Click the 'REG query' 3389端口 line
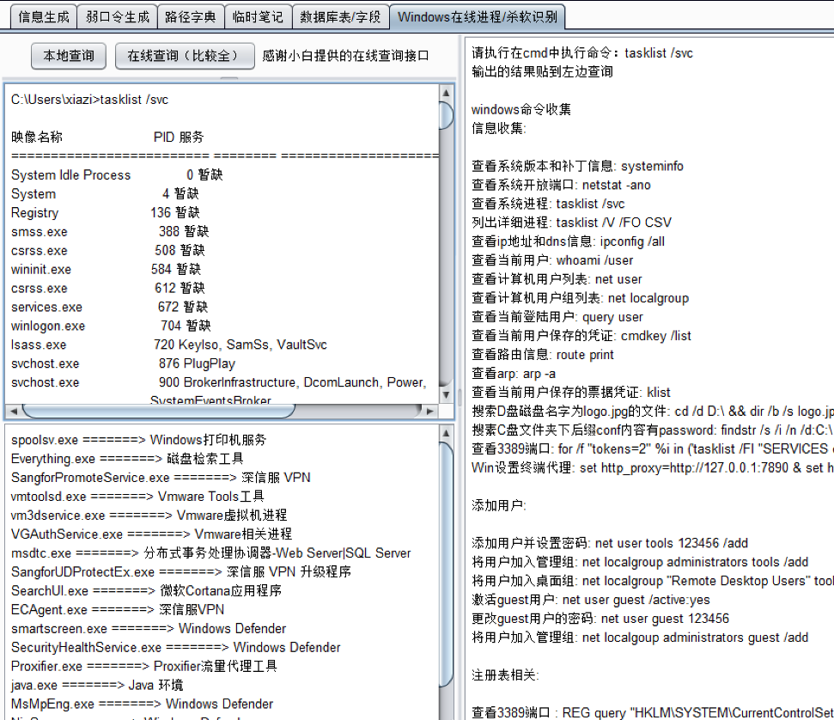 653,712
